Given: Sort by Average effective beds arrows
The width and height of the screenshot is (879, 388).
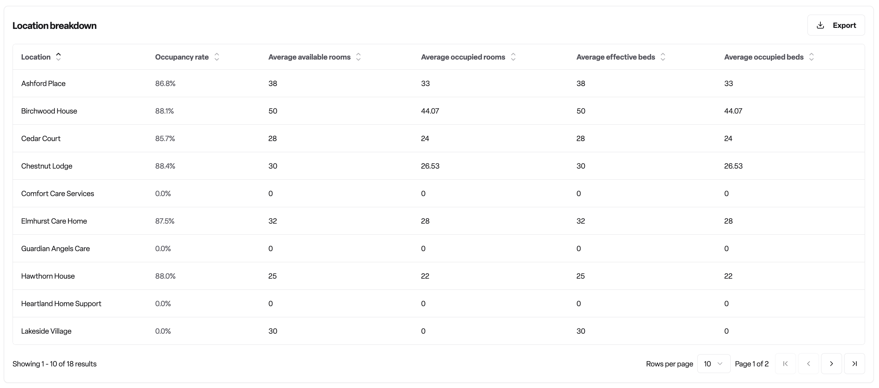Looking at the screenshot, I should tap(663, 57).
